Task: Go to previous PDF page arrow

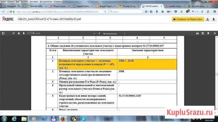Action: click(x=19, y=34)
